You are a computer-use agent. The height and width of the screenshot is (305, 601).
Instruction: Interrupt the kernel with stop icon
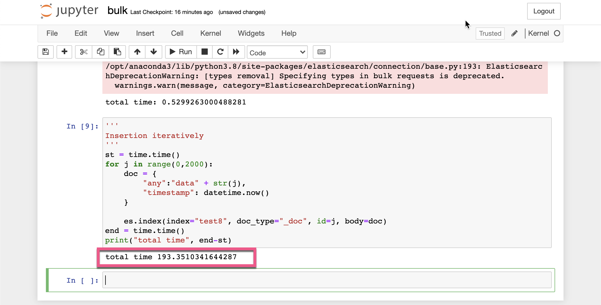(205, 52)
